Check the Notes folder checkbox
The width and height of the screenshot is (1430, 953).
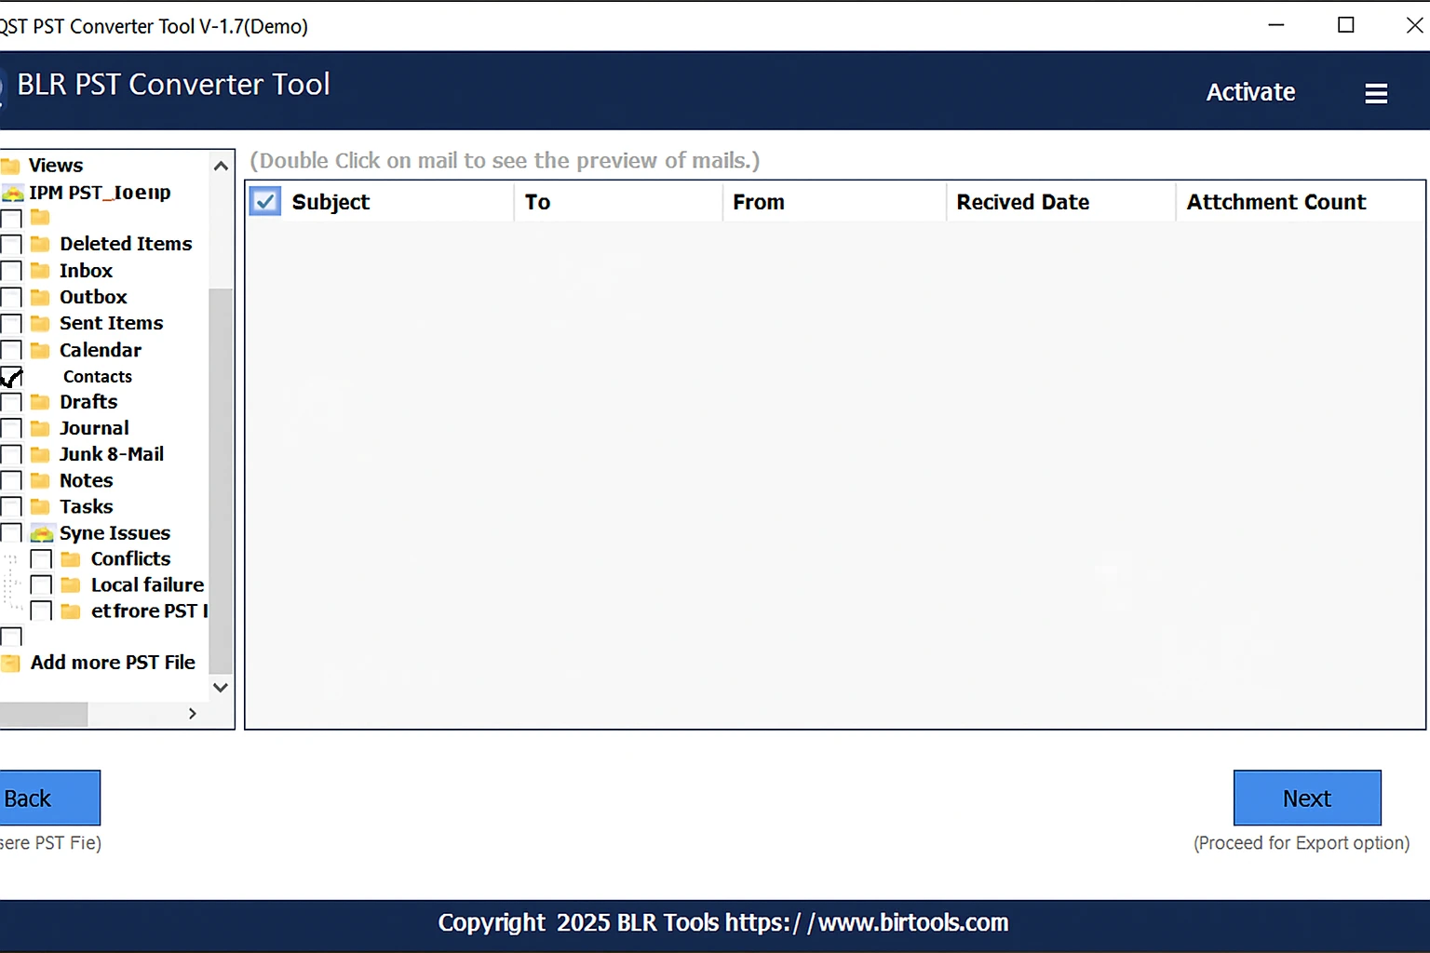(x=11, y=480)
